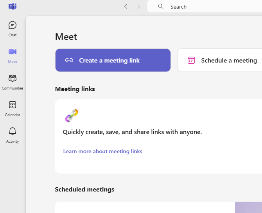Select the Meet video camera icon
The width and height of the screenshot is (262, 213).
(13, 52)
